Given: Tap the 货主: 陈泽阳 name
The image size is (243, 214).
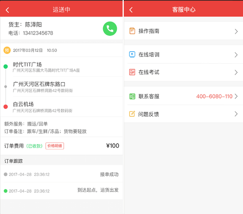Looking at the screenshot, I should pos(25,24).
